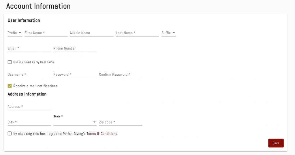Focus the Phone Number field
Viewport: 295px width, 155px height.
pyautogui.click(x=75, y=48)
